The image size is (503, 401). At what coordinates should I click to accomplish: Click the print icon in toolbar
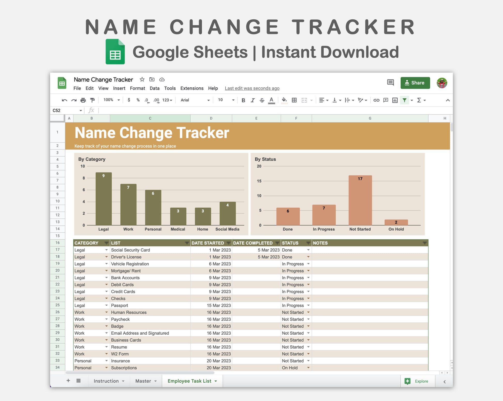point(83,100)
